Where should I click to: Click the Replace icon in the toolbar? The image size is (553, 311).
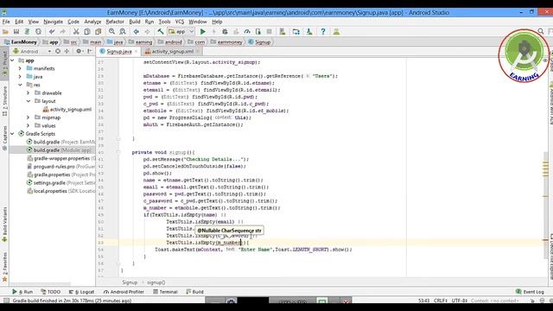coord(123,32)
